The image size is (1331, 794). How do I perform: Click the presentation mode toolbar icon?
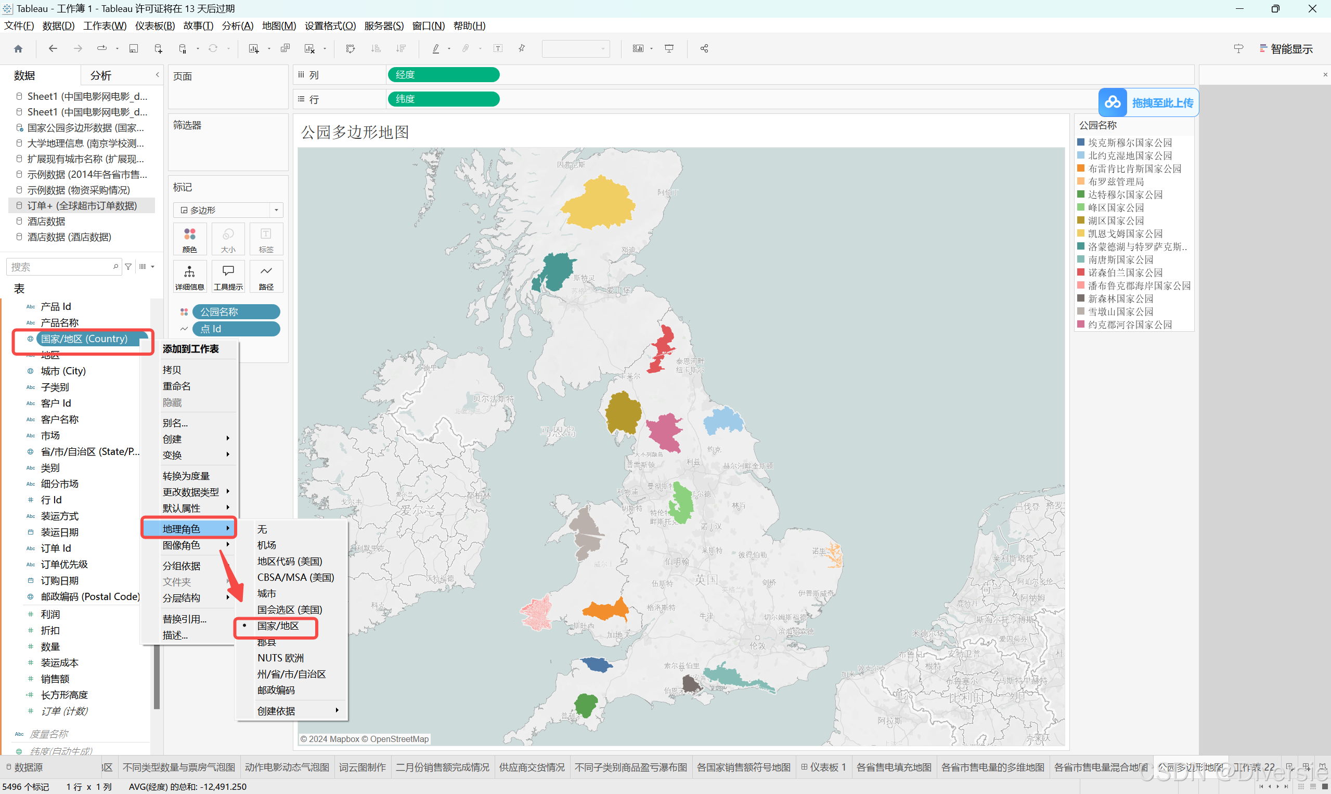coord(669,49)
